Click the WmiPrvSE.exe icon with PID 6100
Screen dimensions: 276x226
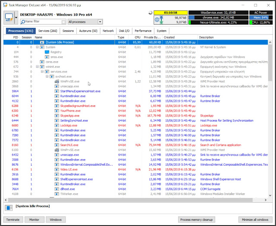pos(56,150)
